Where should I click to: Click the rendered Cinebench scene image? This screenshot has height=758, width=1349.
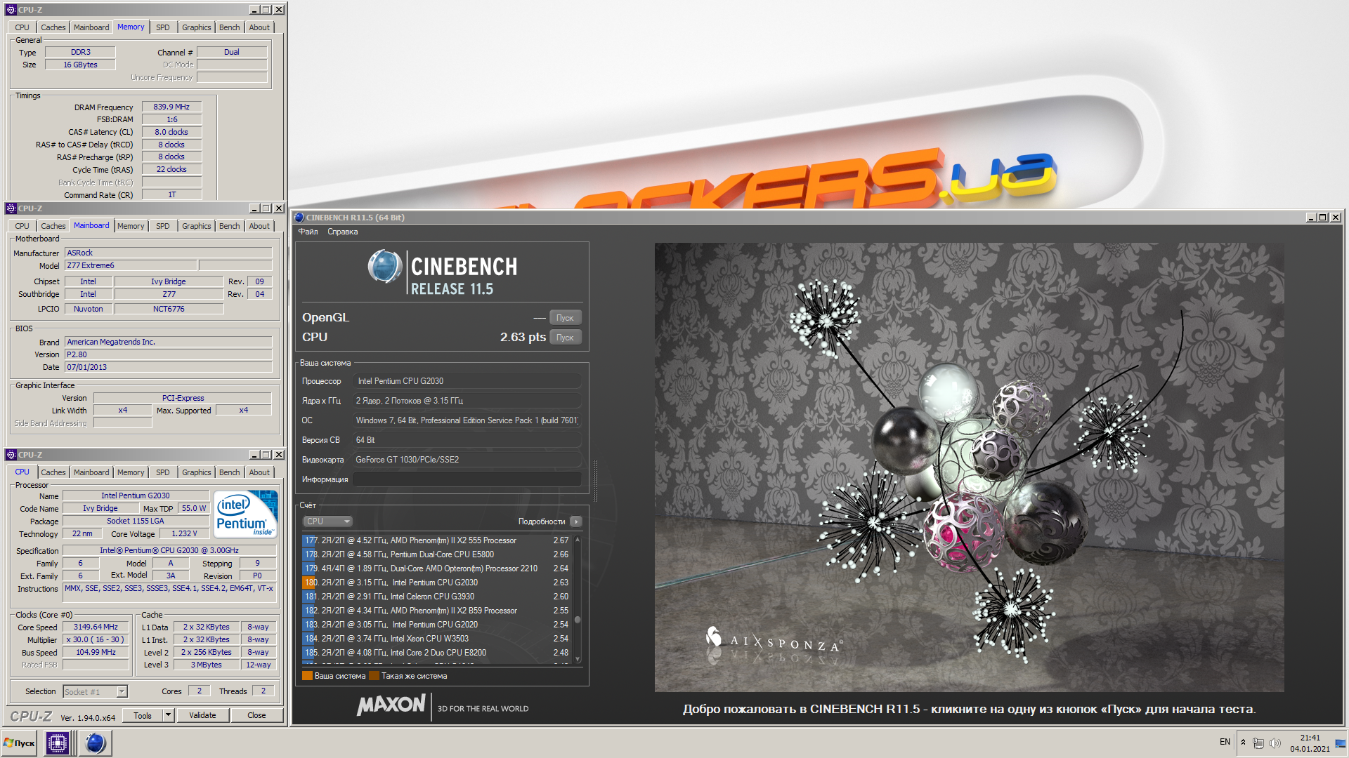point(969,467)
